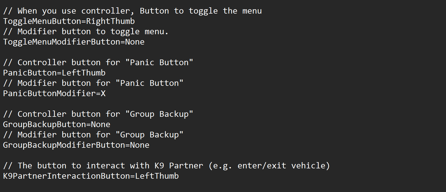
Task: Click the Modifier button for "Panic Button" comment
Action: click(93, 83)
